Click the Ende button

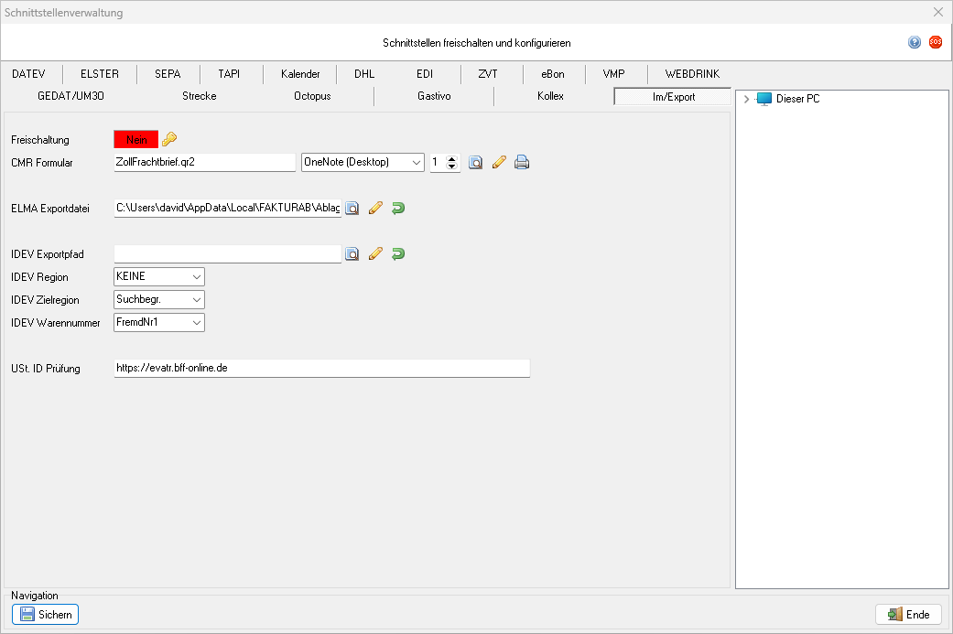coord(908,615)
